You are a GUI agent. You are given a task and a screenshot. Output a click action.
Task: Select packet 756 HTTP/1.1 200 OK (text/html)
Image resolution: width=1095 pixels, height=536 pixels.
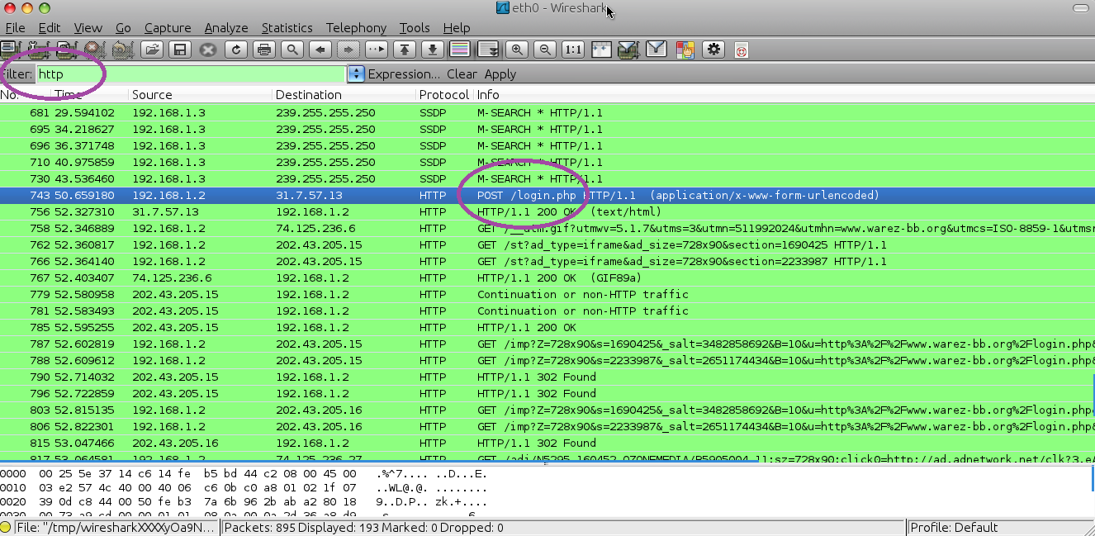pyautogui.click(x=547, y=212)
